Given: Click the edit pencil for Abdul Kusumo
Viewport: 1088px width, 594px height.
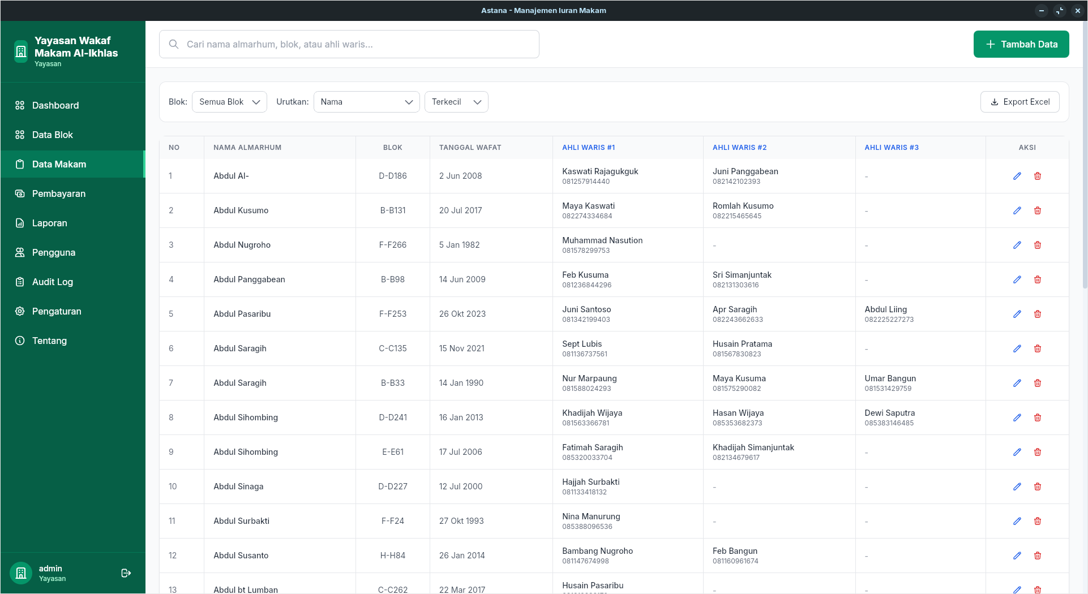Looking at the screenshot, I should (x=1017, y=210).
